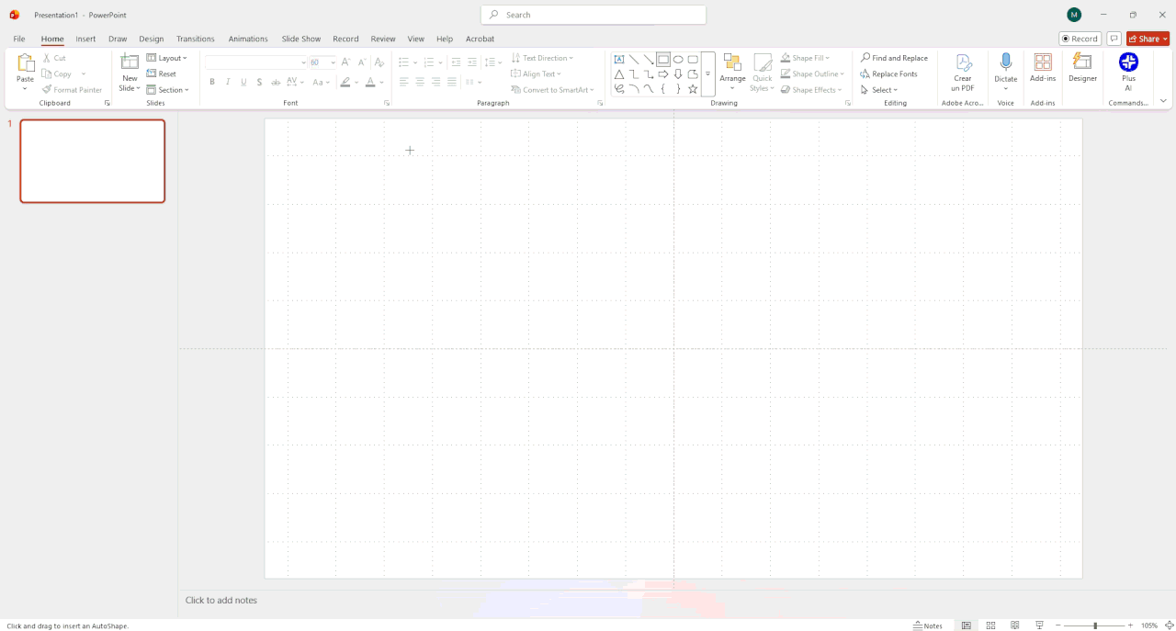Toggle Align Left paragraph
Image resolution: width=1176 pixels, height=631 pixels.
click(403, 82)
